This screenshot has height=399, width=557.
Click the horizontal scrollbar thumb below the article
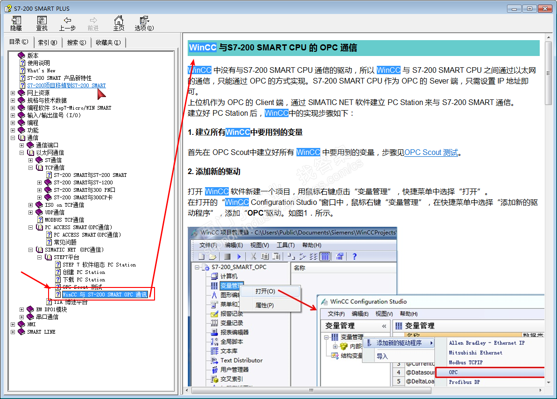click(x=311, y=390)
